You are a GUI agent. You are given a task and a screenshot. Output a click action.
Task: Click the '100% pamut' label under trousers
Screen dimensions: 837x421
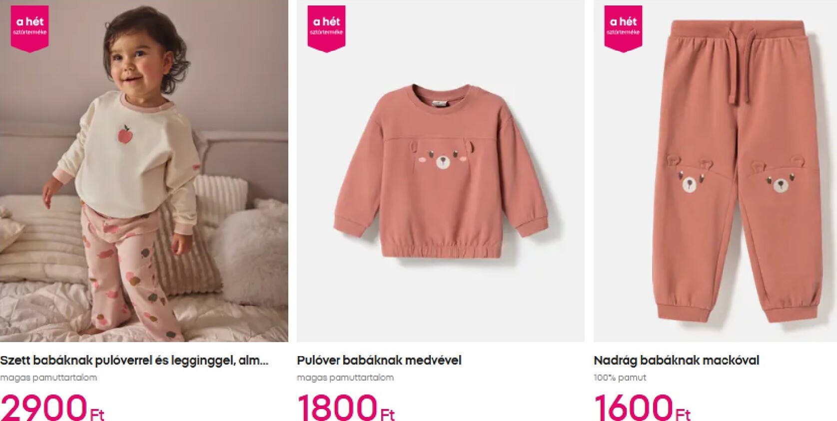[x=620, y=378]
